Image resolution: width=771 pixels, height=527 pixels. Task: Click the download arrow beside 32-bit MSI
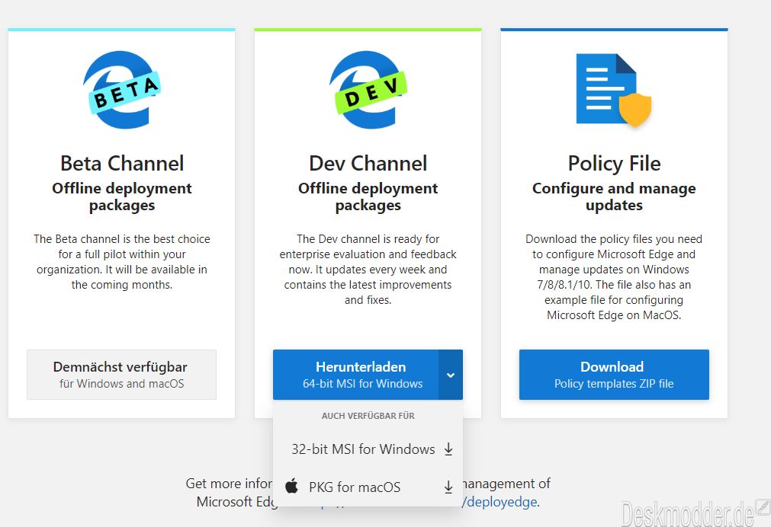click(448, 449)
